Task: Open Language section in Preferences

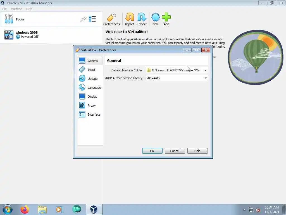Action: point(90,88)
